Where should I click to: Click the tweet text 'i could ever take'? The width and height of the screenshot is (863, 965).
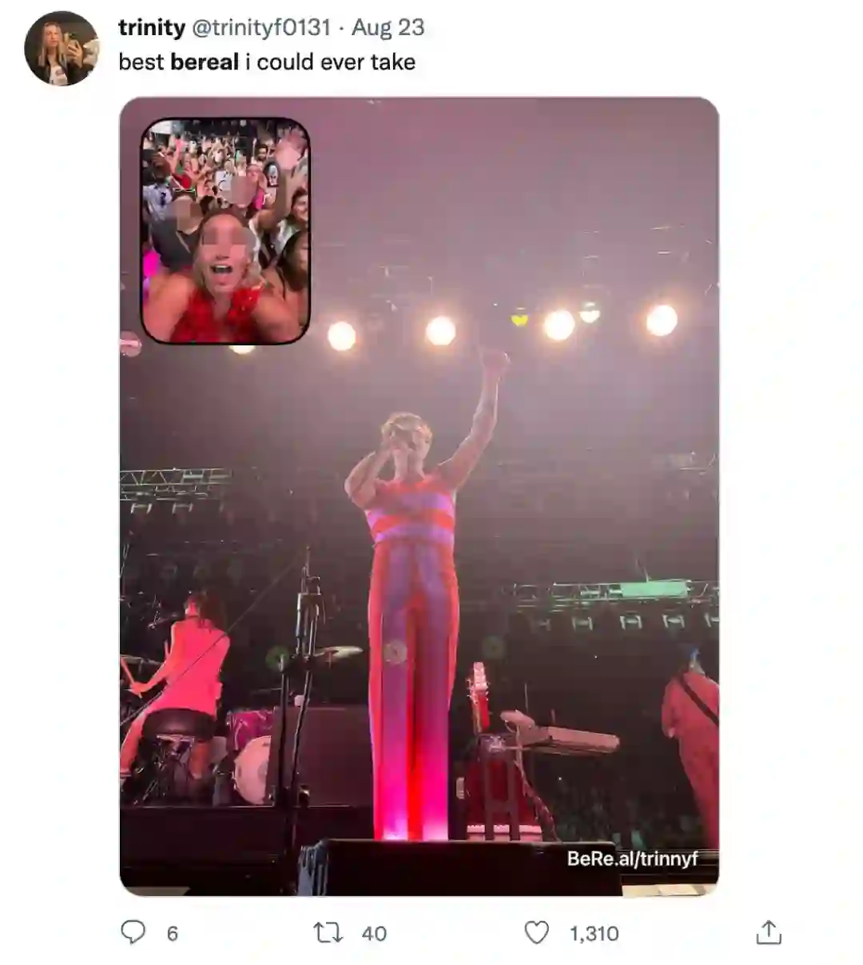pos(330,62)
